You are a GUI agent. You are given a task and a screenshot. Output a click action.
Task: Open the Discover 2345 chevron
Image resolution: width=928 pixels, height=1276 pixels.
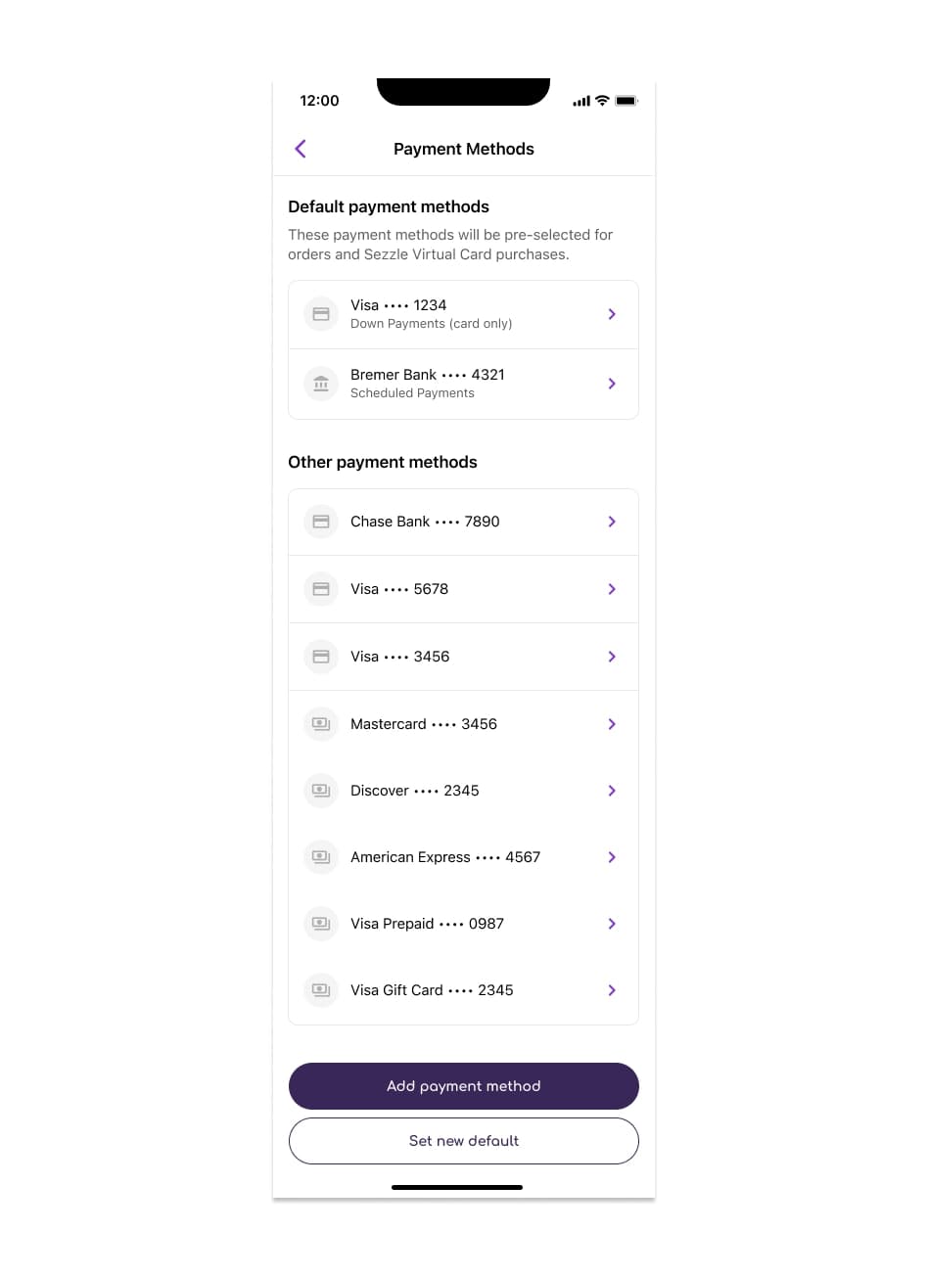click(612, 791)
